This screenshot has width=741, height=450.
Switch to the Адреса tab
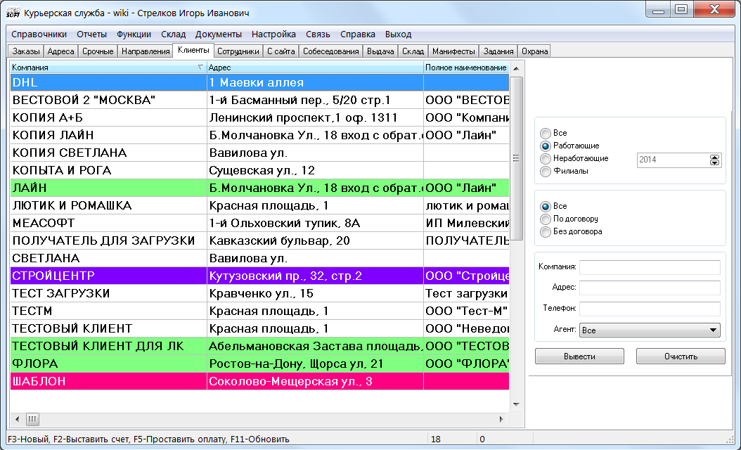(61, 51)
